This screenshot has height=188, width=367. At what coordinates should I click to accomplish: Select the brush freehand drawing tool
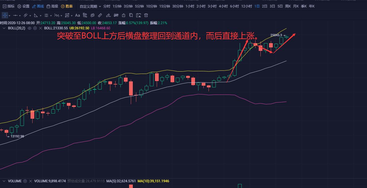point(108,15)
